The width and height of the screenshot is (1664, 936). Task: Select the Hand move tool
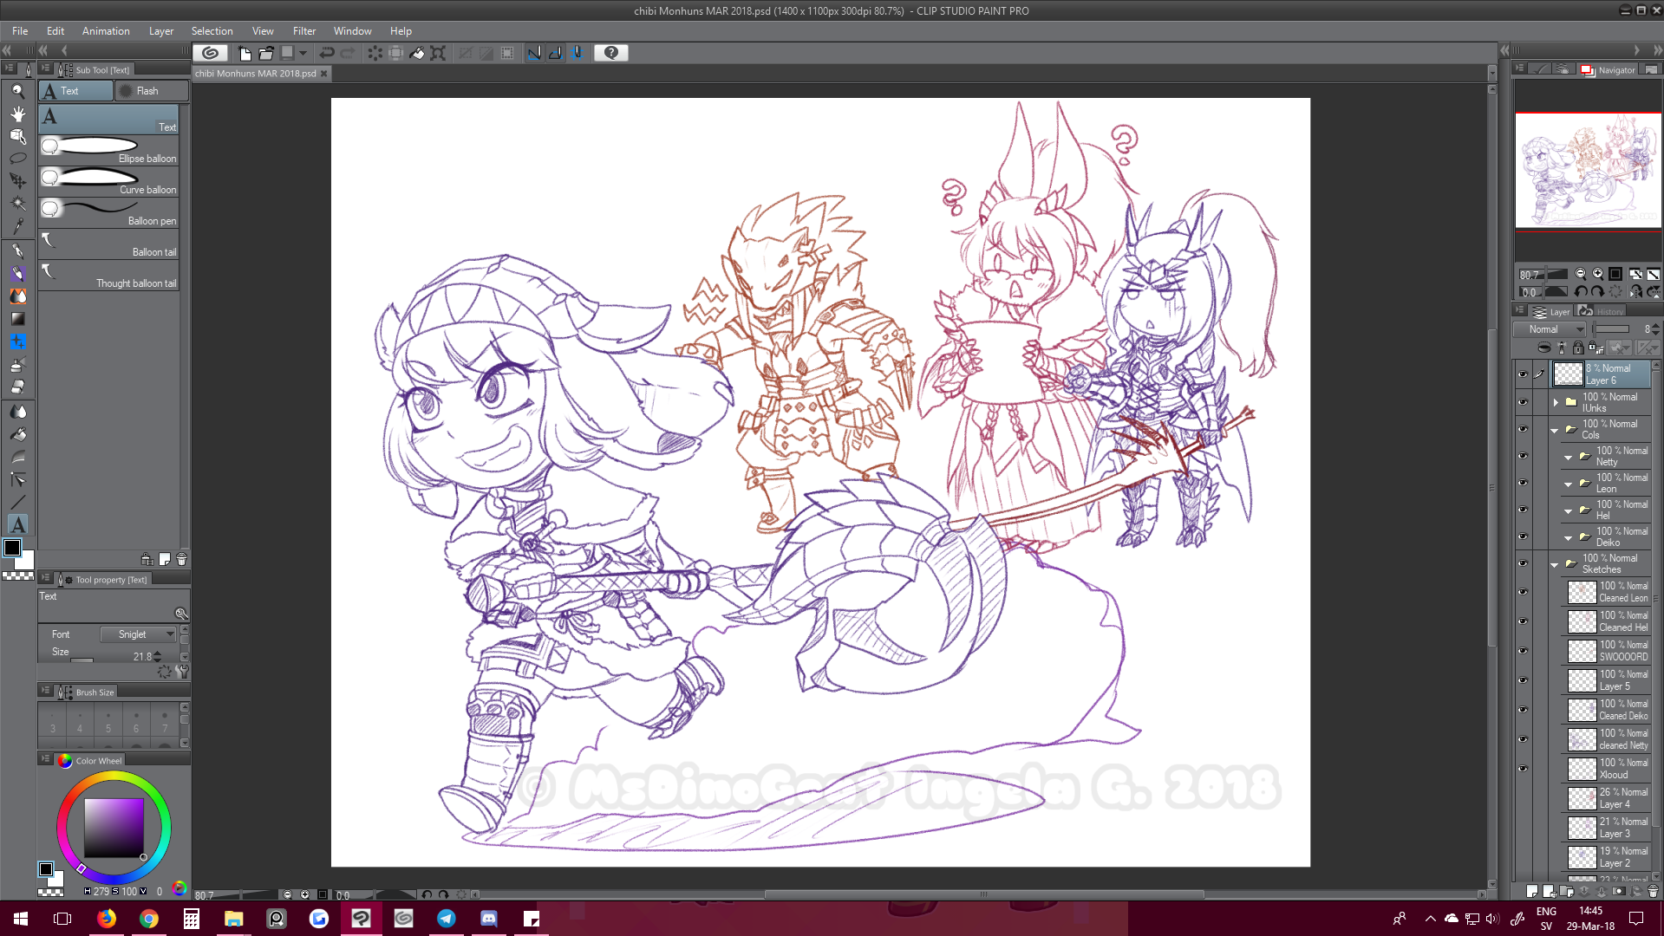click(x=17, y=114)
